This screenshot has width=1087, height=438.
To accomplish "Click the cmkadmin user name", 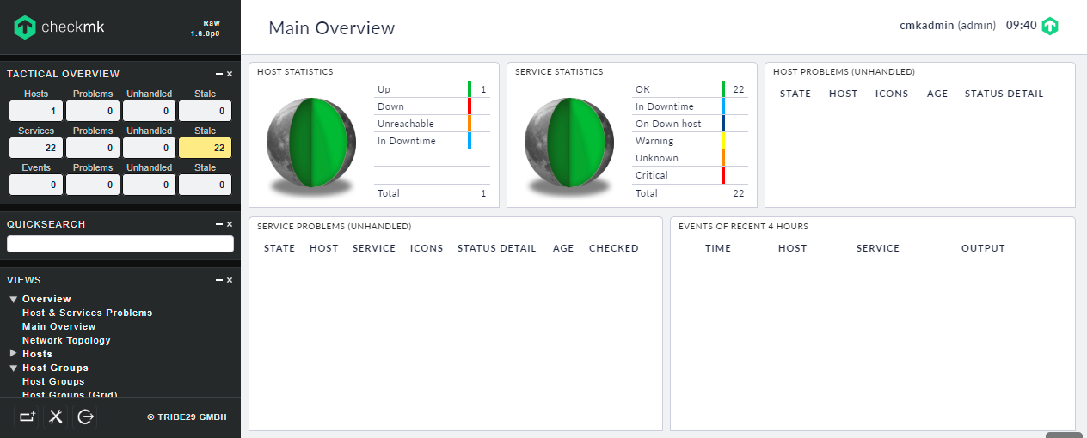I will click(926, 26).
